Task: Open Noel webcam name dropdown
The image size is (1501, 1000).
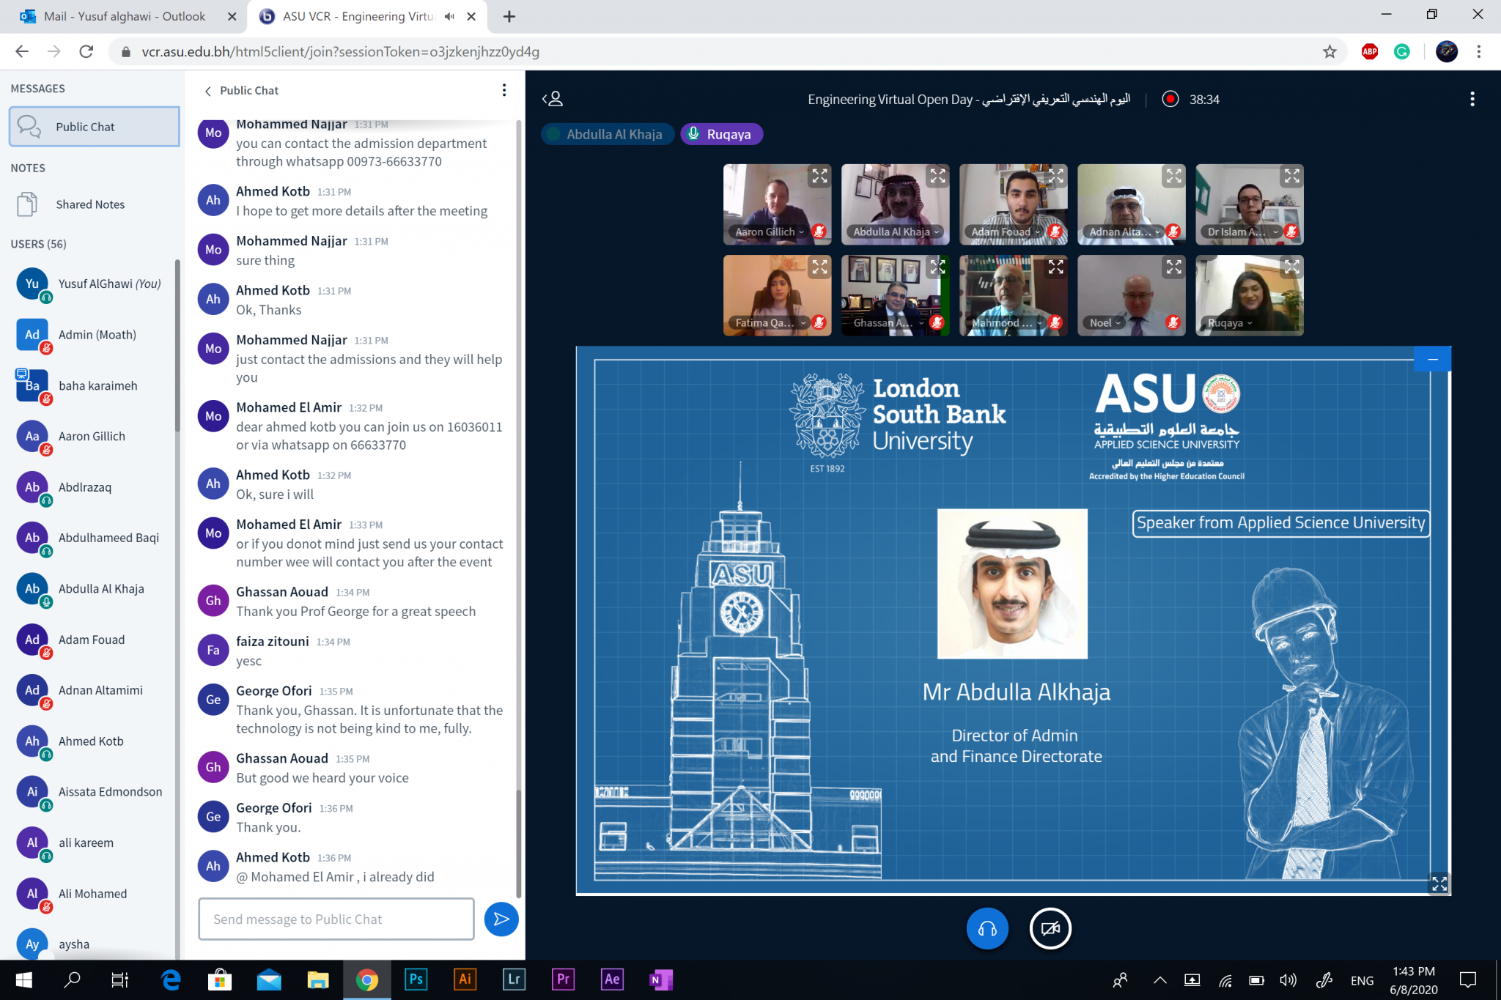Action: point(1105,322)
